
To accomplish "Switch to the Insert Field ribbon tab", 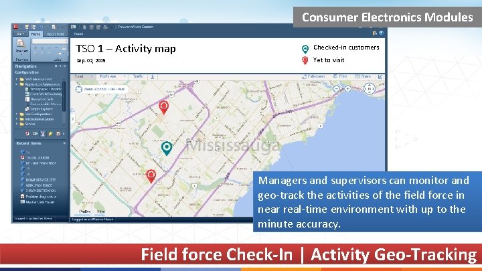I will [x=56, y=34].
